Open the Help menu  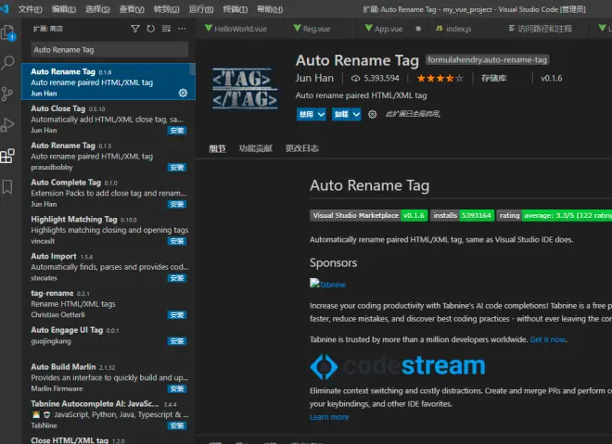point(270,9)
